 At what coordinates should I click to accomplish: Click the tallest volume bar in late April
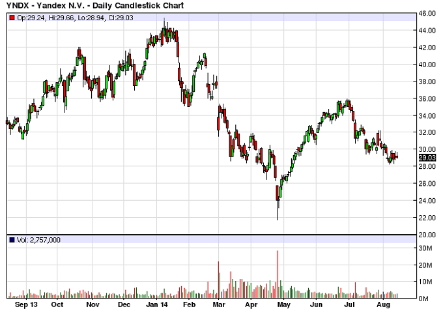[278, 274]
